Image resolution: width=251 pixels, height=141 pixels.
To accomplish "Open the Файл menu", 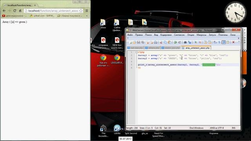I will 130,35.
